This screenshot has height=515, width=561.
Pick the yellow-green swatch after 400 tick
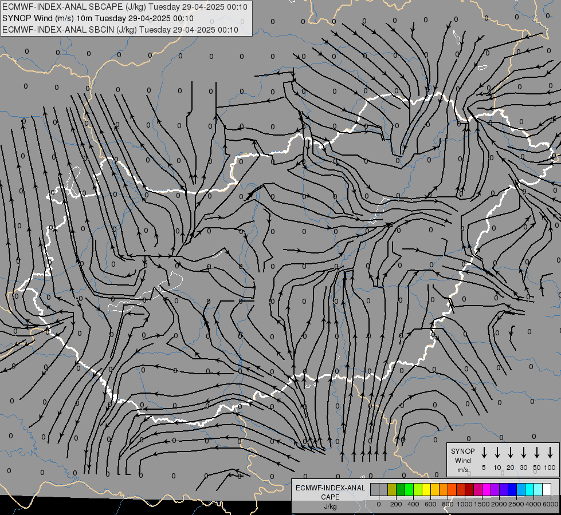tap(418, 489)
